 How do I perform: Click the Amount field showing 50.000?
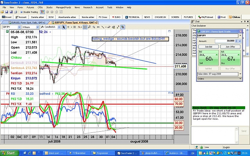pos(225,41)
